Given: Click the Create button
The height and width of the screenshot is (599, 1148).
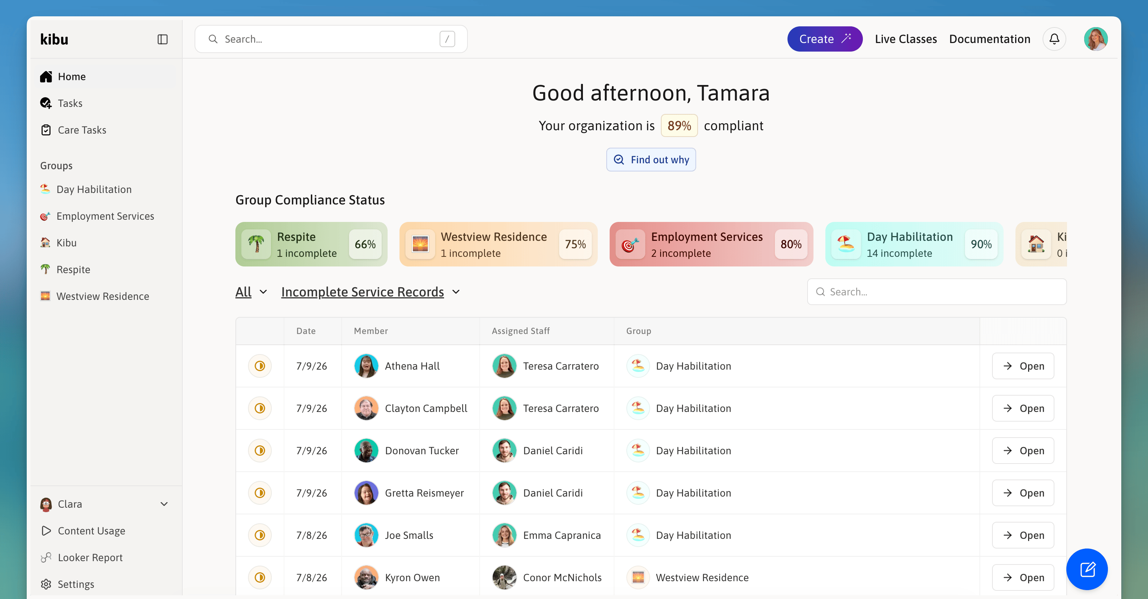Looking at the screenshot, I should pos(825,39).
